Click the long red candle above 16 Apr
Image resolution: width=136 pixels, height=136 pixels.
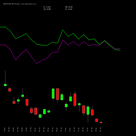pyautogui.click(x=75, y=100)
